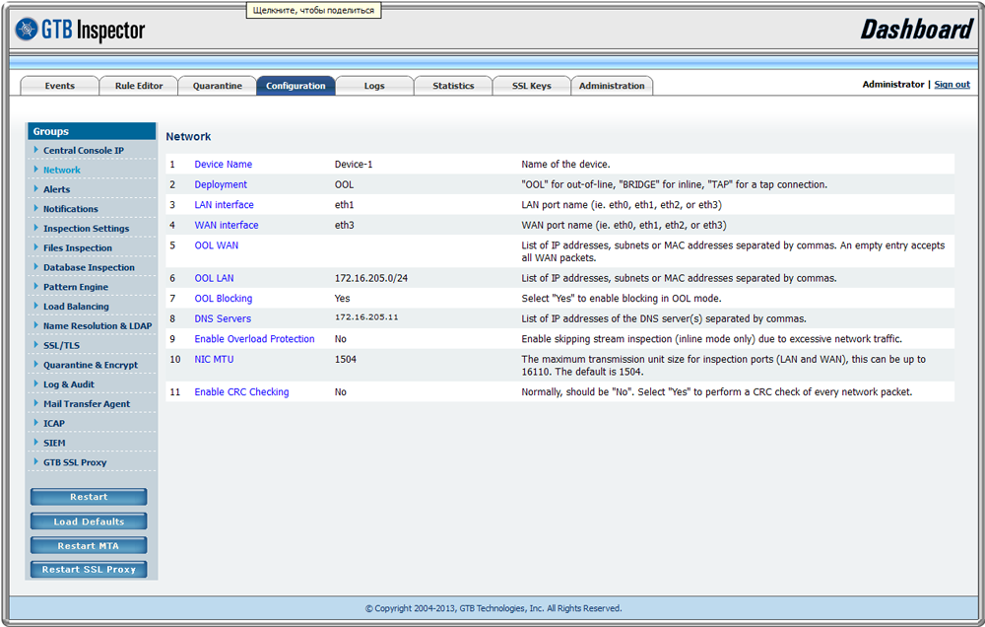Open the Quarantine & Encrypt group

91,365
